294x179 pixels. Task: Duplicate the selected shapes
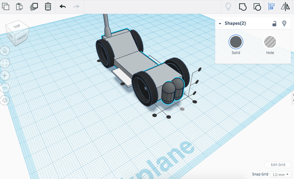[x=34, y=6]
